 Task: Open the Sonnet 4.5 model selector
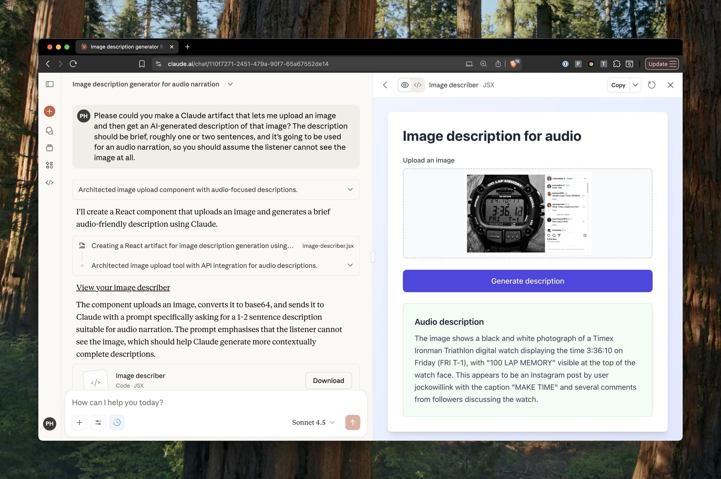click(313, 422)
